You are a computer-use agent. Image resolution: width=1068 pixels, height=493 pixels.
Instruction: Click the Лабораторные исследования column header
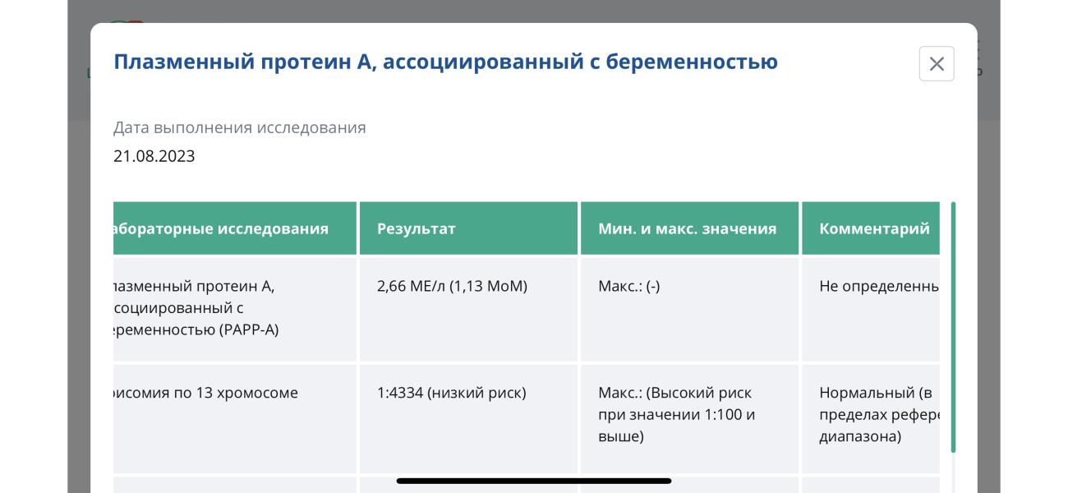235,228
